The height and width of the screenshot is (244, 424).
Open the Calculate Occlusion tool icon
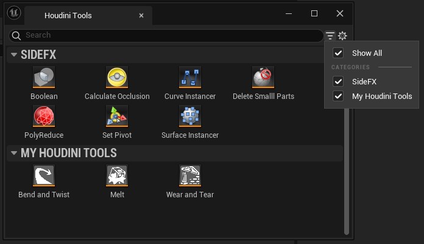click(x=117, y=77)
